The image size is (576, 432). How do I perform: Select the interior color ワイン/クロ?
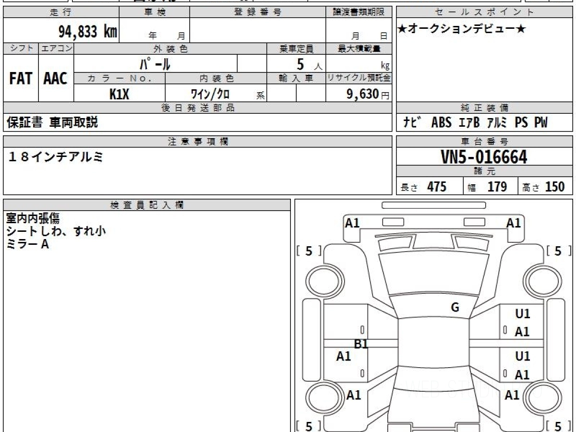point(210,94)
